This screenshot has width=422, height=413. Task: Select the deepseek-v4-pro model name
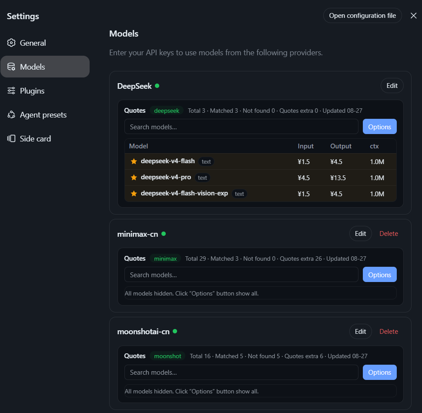[166, 177]
